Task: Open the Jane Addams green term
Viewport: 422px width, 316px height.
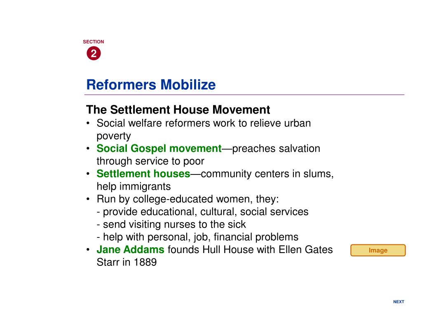Action: [x=130, y=249]
